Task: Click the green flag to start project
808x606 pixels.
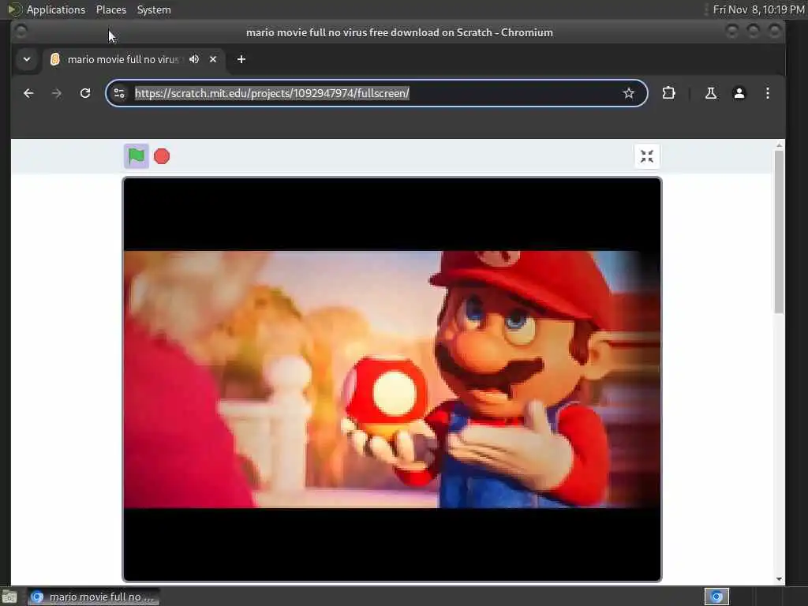Action: 136,156
